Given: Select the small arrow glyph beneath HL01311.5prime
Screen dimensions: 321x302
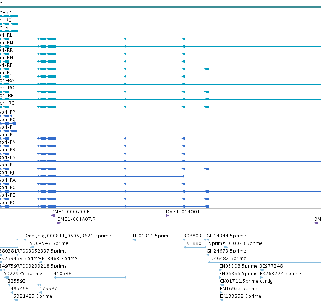Looking at the screenshot, I should click(135, 240).
